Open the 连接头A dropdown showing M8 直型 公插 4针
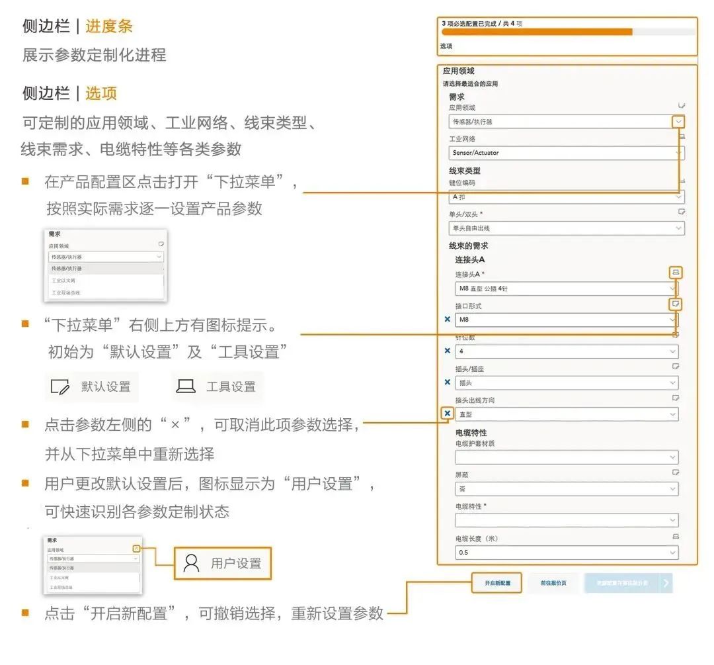This screenshot has width=714, height=665. click(x=566, y=288)
